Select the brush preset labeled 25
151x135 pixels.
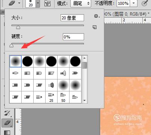click(51, 97)
